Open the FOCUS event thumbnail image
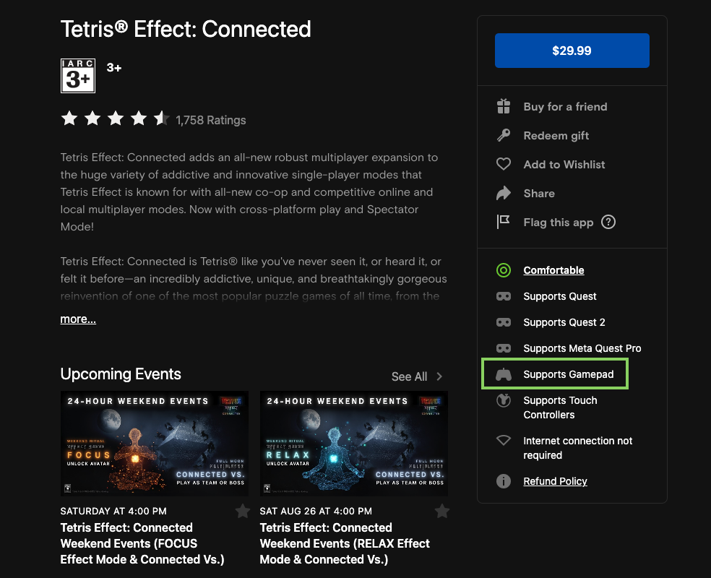Screen dimensions: 711x578 tap(155, 444)
